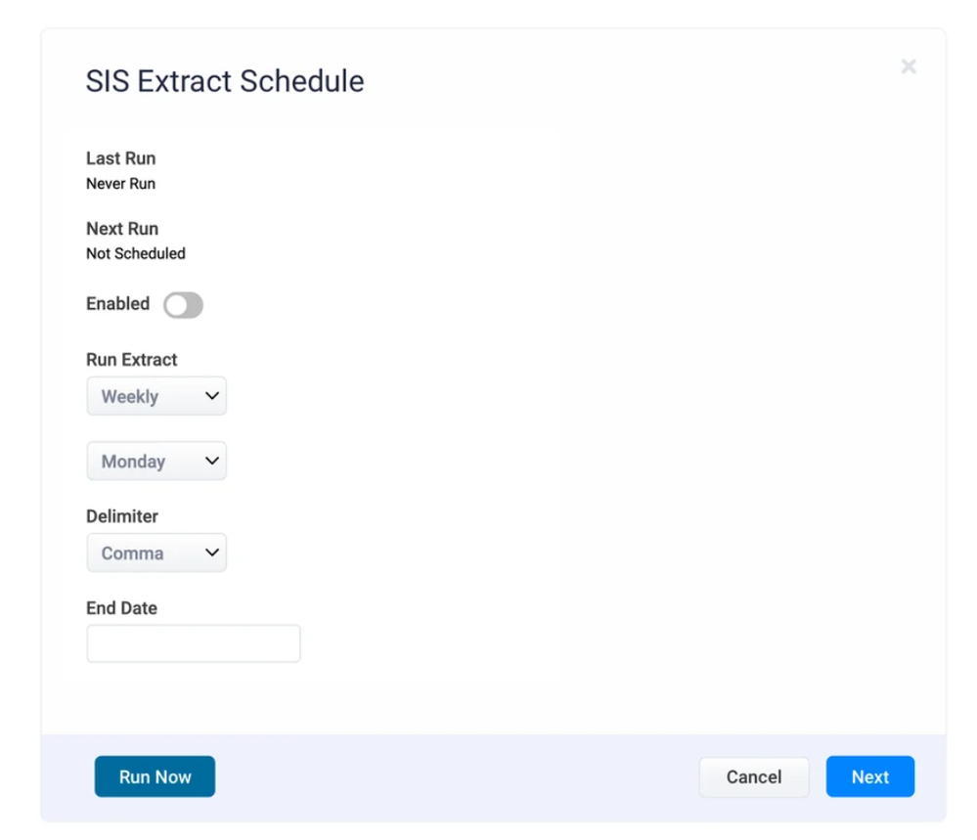Click the Delimiter label
977x840 pixels.
[x=122, y=516]
